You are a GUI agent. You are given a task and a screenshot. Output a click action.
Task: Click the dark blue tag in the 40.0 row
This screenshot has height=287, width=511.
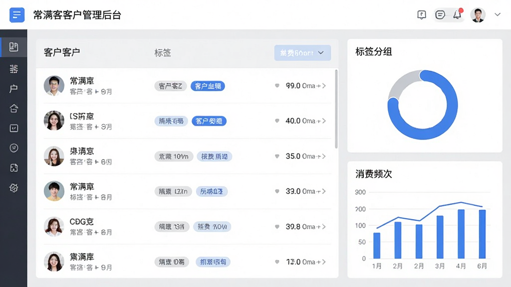pos(209,121)
